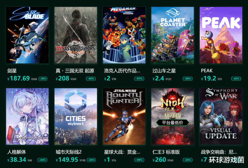
Task: Click the 过山车之星 title text
Action: tap(164, 71)
